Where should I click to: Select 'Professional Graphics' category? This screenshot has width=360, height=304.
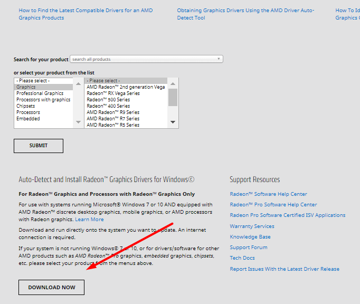43,93
